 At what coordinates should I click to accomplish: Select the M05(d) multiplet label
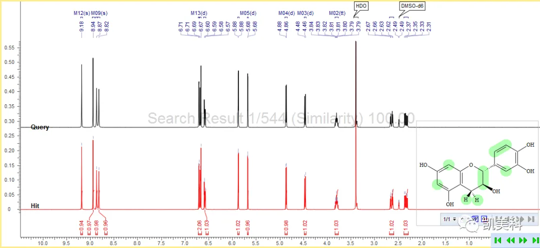point(248,13)
